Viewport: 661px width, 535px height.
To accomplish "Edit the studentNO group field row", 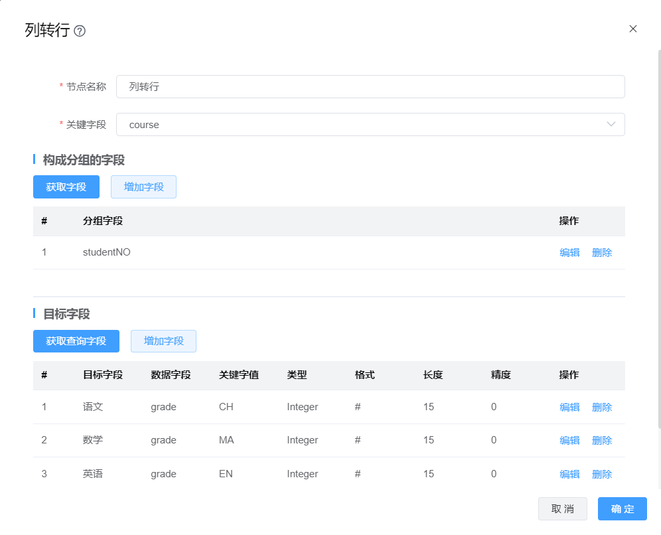I will 569,253.
